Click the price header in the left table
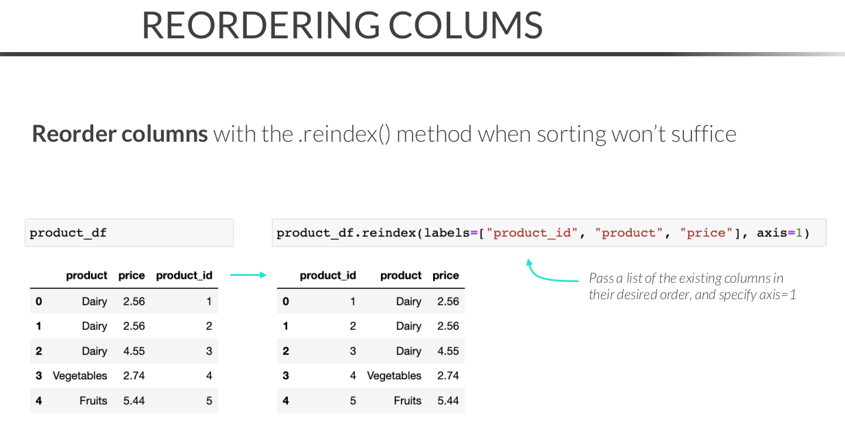Screen dimensions: 845x443 click(x=131, y=275)
